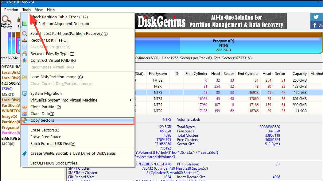Select MSR(1) in the disk tree

click(x=8, y=94)
